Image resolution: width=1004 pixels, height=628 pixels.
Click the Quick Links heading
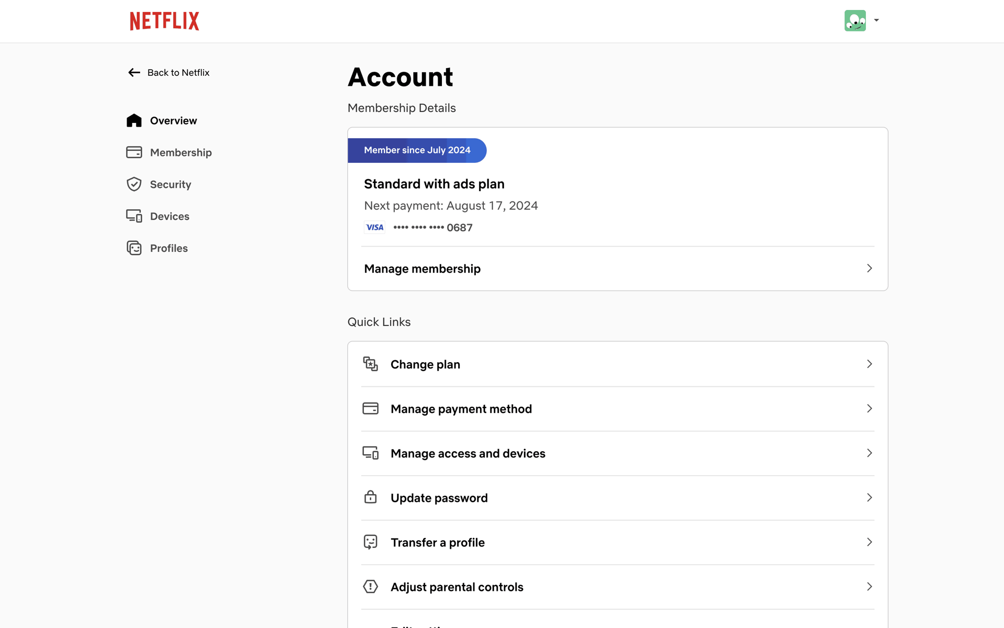pyautogui.click(x=379, y=322)
